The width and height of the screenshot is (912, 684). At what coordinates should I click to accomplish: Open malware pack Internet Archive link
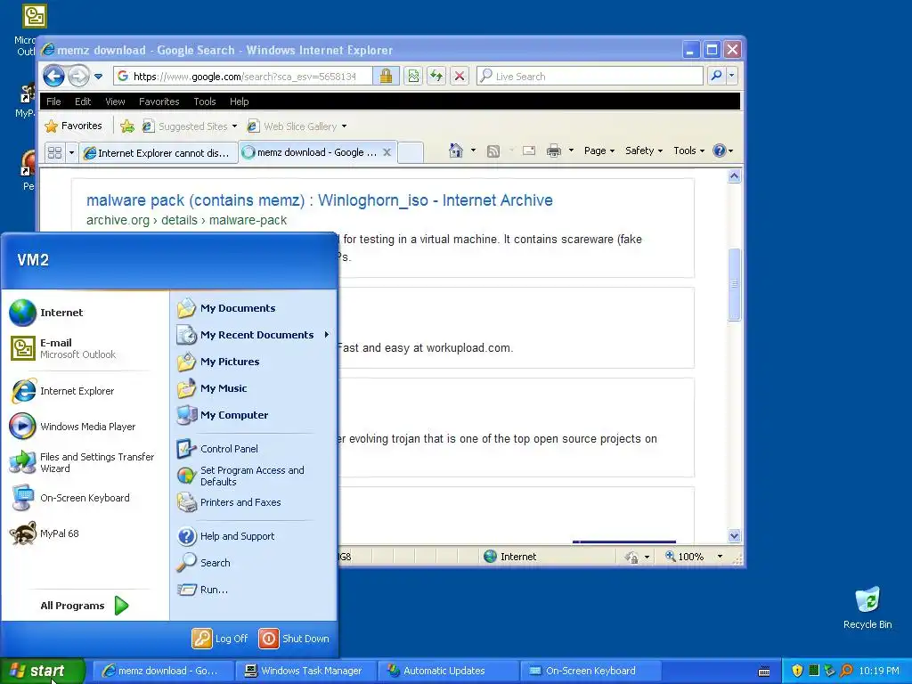pyautogui.click(x=320, y=200)
